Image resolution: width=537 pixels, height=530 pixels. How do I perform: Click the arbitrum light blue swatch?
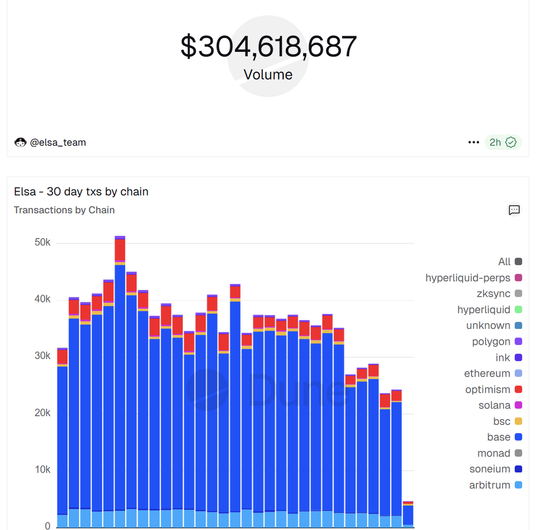(x=518, y=485)
